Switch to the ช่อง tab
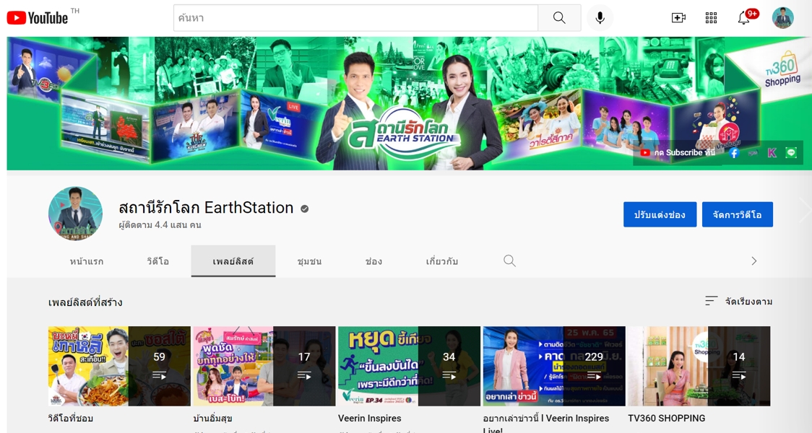 [373, 261]
